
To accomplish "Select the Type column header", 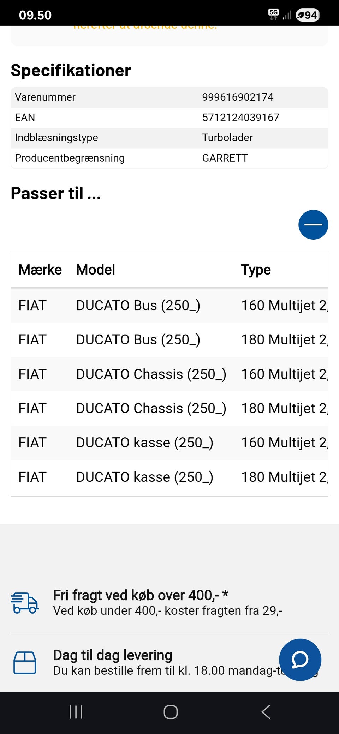I will pos(256,270).
